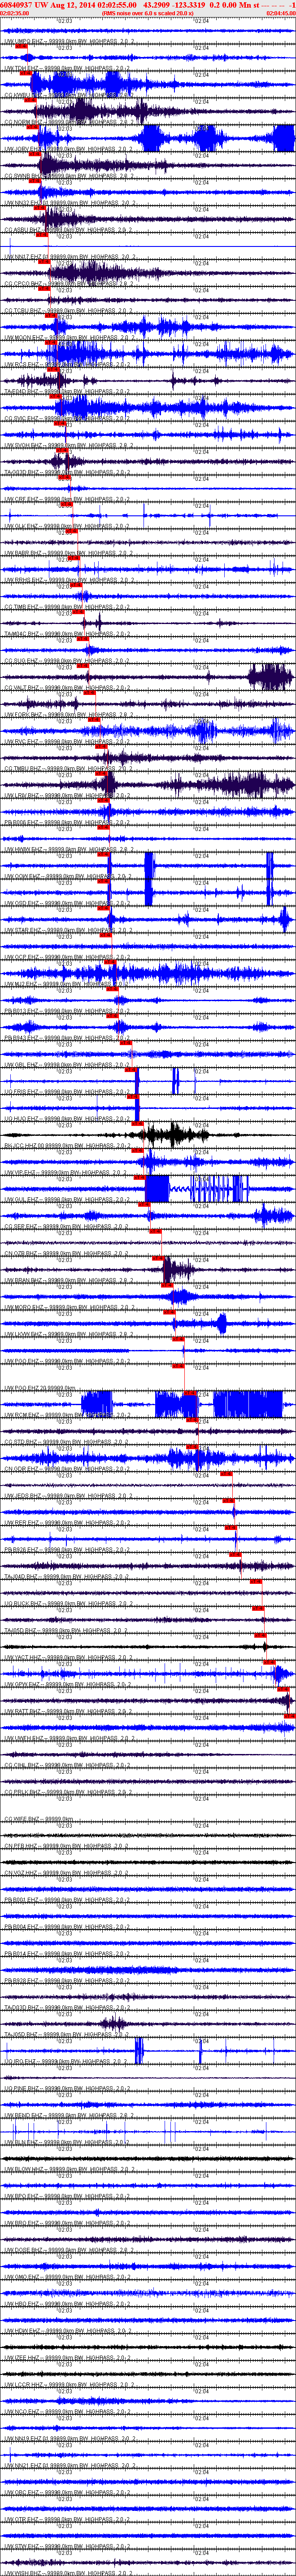Image resolution: width=296 pixels, height=2576 pixels.
Task: Click the RMS noise scaling note
Action: [147, 13]
